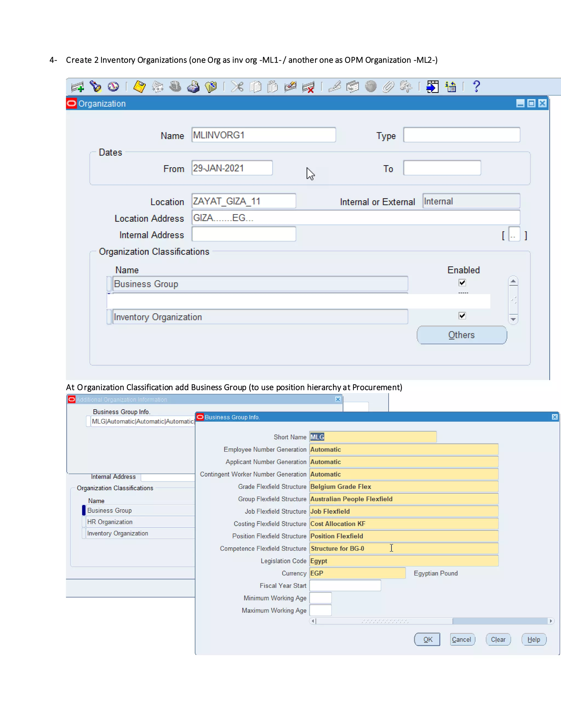Click Minimum Working Age field

click(x=320, y=598)
